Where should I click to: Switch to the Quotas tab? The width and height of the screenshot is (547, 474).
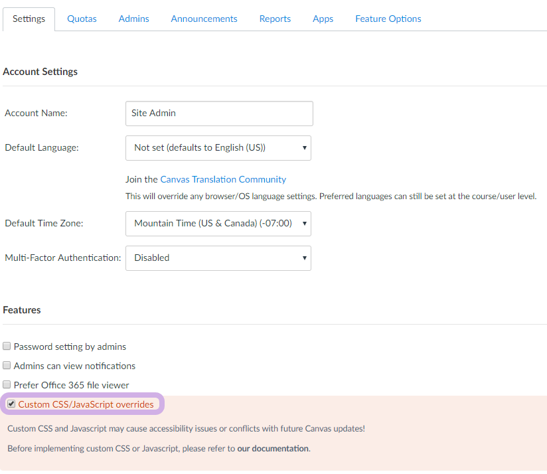(82, 19)
